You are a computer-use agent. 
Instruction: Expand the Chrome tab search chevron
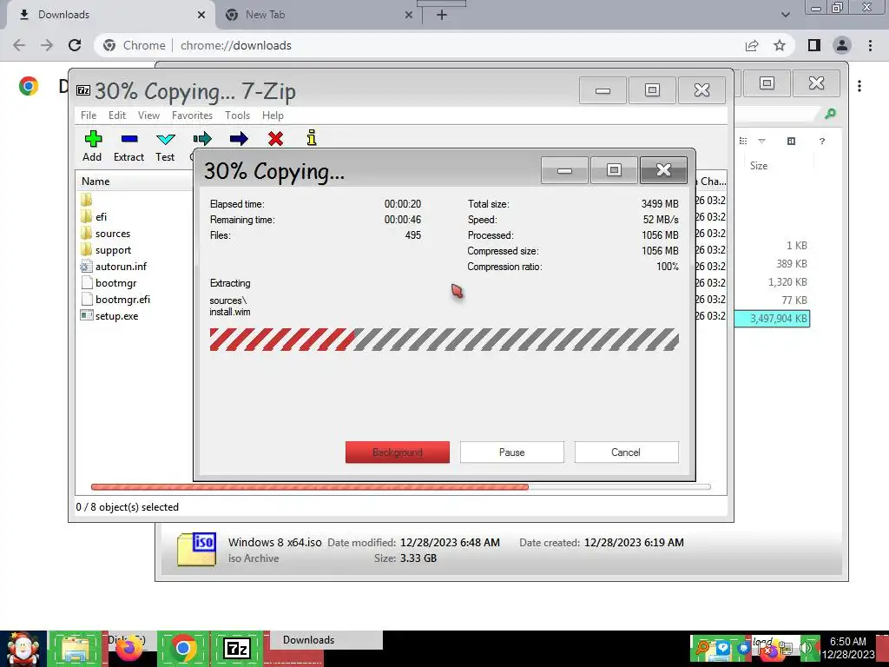pyautogui.click(x=785, y=15)
